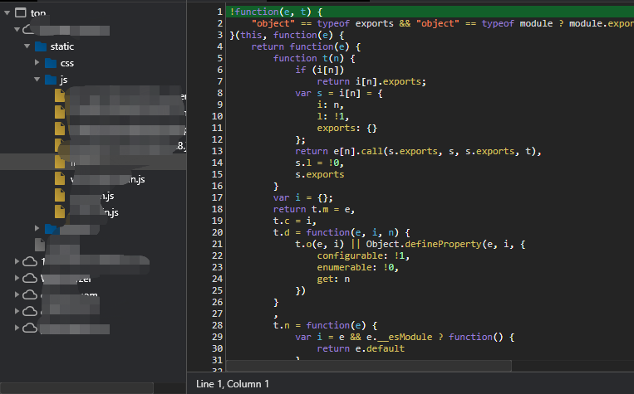Viewport: 634px width, 394px height.
Task: Select the last yellow file icon in js folder
Action: point(60,212)
